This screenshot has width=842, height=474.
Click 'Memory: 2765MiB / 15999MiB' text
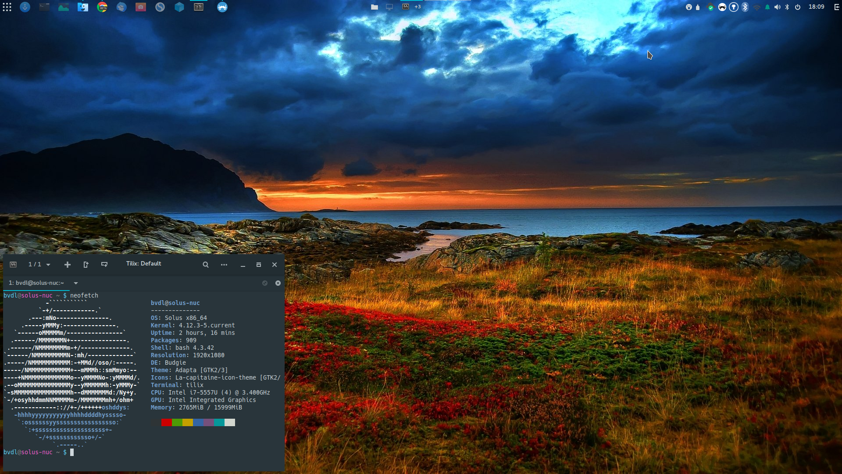pyautogui.click(x=196, y=407)
